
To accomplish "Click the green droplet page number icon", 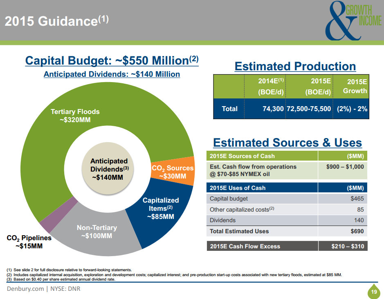I will coord(373,292).
